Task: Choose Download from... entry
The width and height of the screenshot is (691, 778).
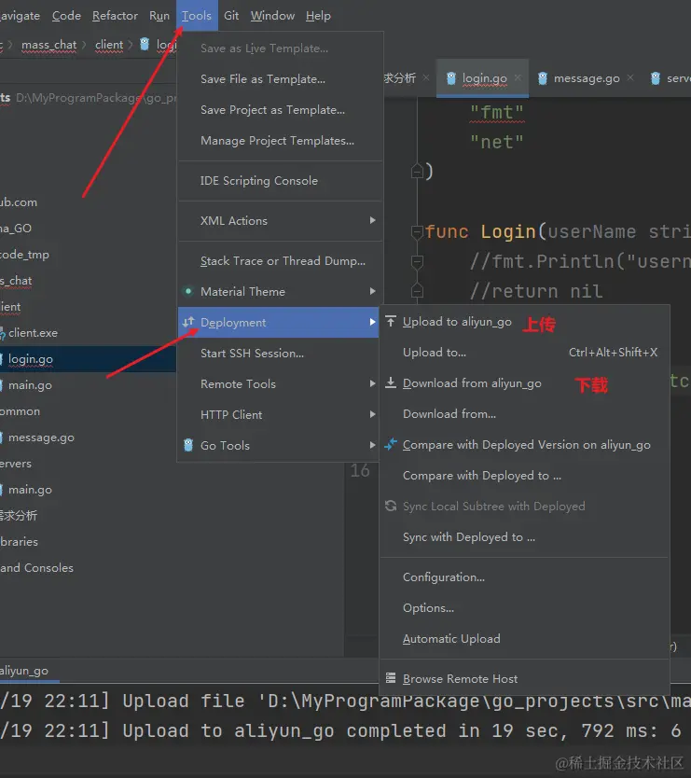Action: pos(525,414)
